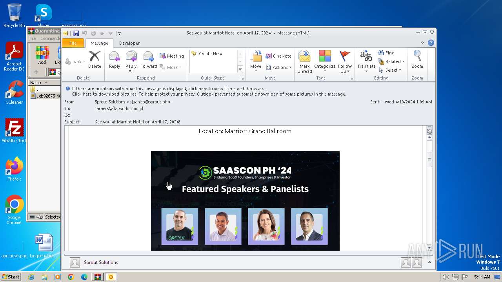
Task: Open the Tags group dialog launcher
Action: click(351, 78)
